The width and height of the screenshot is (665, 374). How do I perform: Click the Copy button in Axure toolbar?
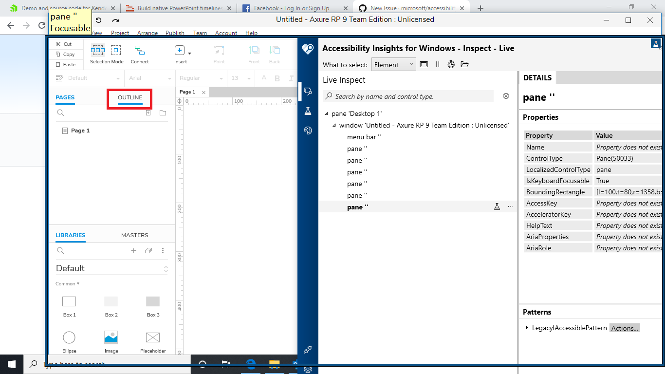click(x=65, y=54)
